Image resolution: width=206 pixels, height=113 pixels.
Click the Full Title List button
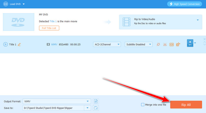[49, 28]
